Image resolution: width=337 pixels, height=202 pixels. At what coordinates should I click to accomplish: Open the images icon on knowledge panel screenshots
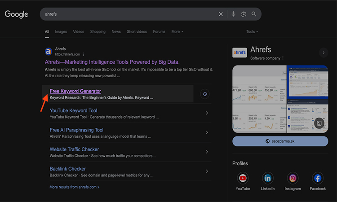pyautogui.click(x=319, y=123)
